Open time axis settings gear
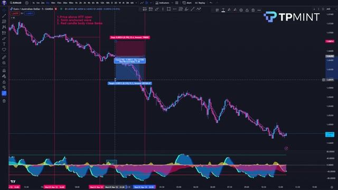The height and width of the screenshot is (190, 338). pyautogui.click(x=332, y=187)
